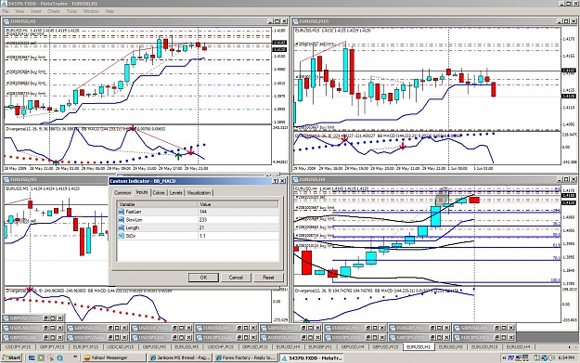Switch to the EURJPY,M15 chart tab
The width and height of the screenshot is (580, 363).
click(x=85, y=347)
